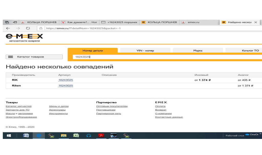The height and width of the screenshot is (155, 262).
Task: Open File Explorer folder icon in taskbar
Action: pos(63,136)
